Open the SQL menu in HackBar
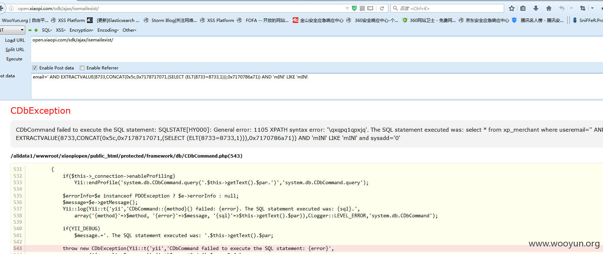Image resolution: width=603 pixels, height=254 pixels. [47, 30]
